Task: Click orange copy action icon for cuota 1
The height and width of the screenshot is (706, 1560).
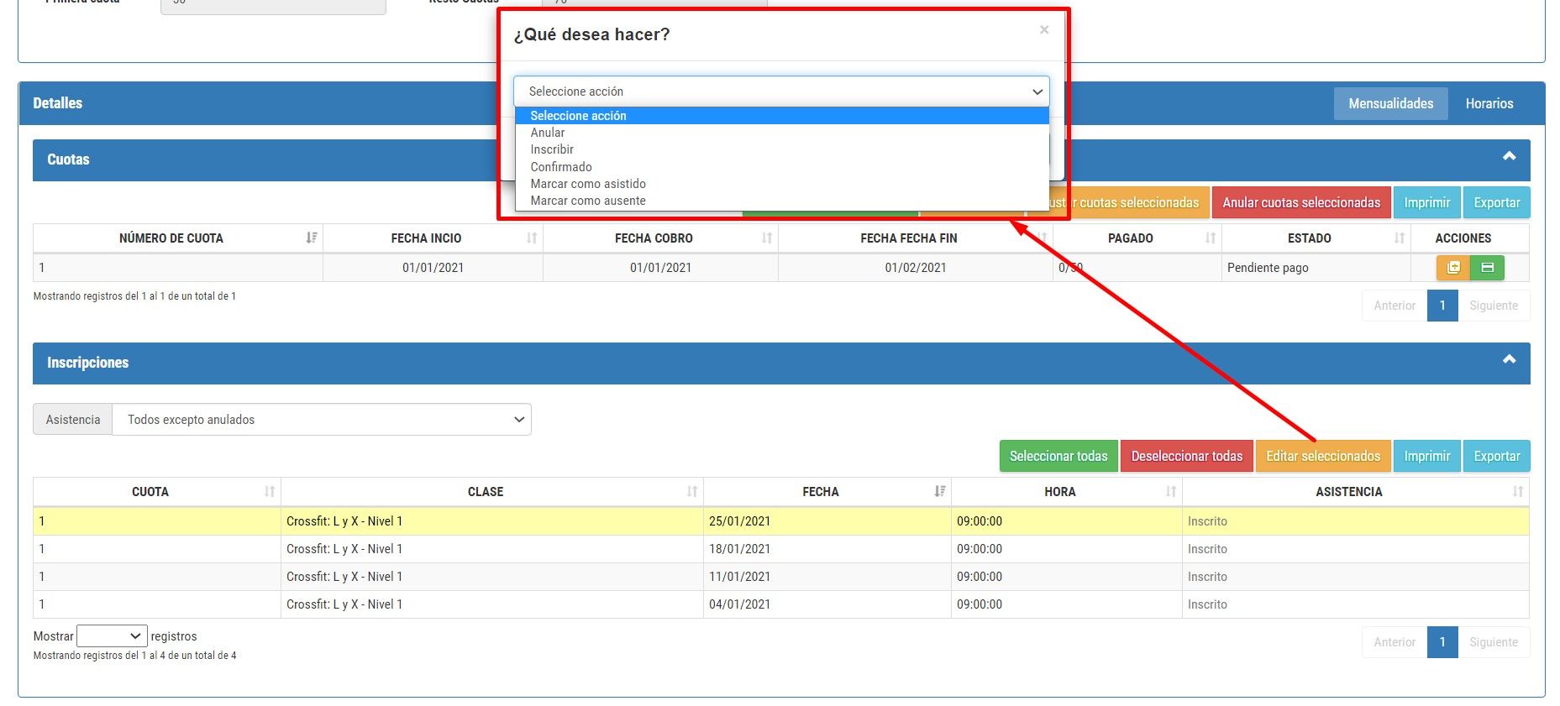Action: 1453,268
